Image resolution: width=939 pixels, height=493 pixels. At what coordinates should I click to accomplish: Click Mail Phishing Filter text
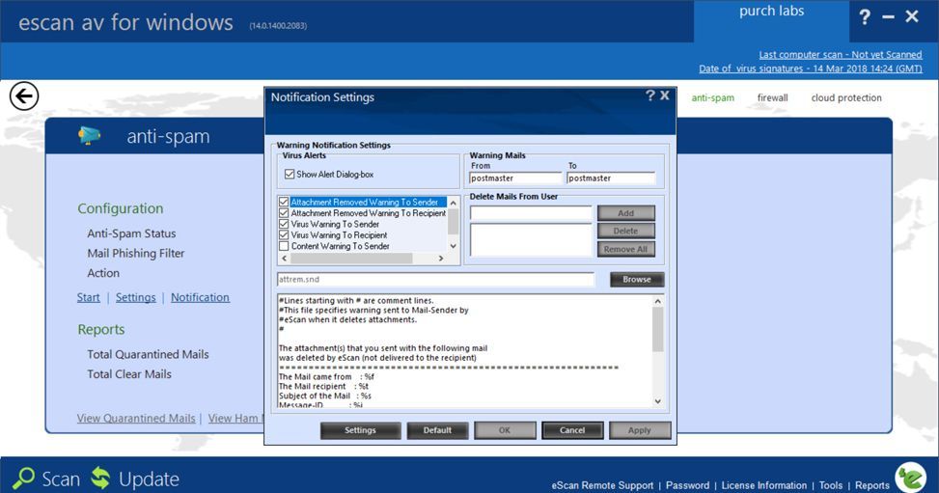click(136, 254)
